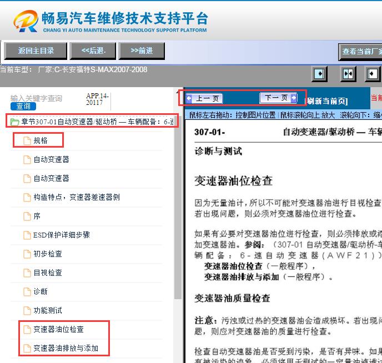The height and width of the screenshot is (363, 382).
Task: Click the 变速器油质量检查 heading
Action: (x=232, y=298)
